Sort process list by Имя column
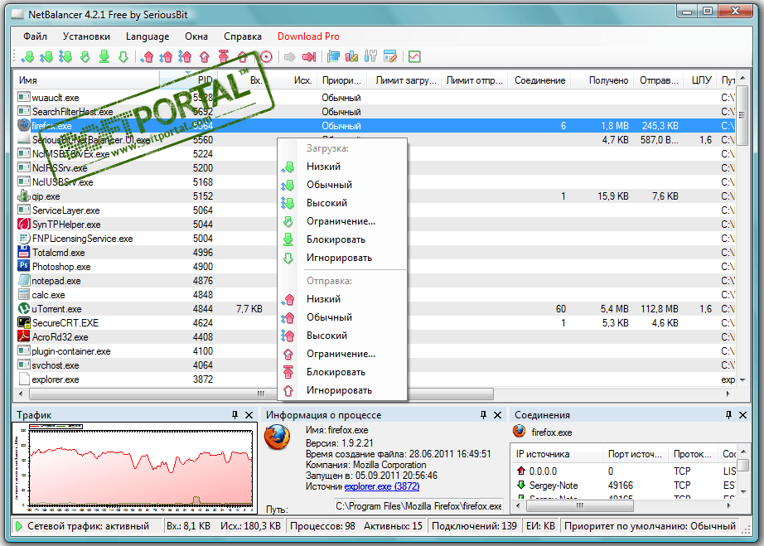Viewport: 764px width, 546px height. [x=87, y=80]
